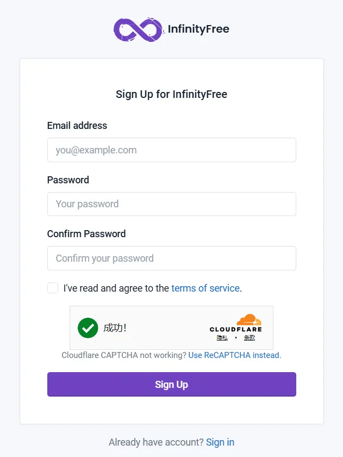Click the 'Password' label above second field
This screenshot has width=343, height=457.
click(x=68, y=180)
